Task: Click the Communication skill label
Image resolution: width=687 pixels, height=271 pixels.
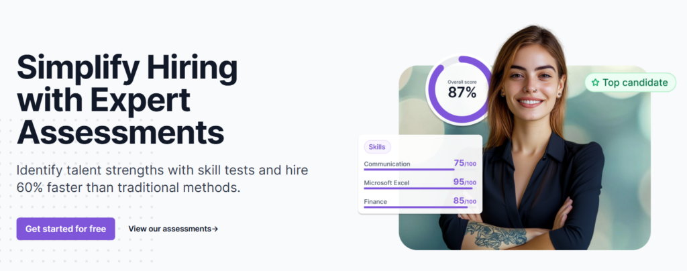Action: coord(387,164)
